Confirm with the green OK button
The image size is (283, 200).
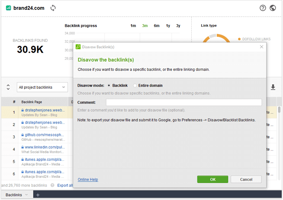(212, 179)
